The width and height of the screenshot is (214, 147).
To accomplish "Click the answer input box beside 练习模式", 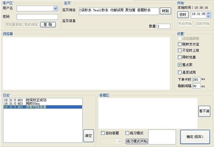I will [x=162, y=137].
